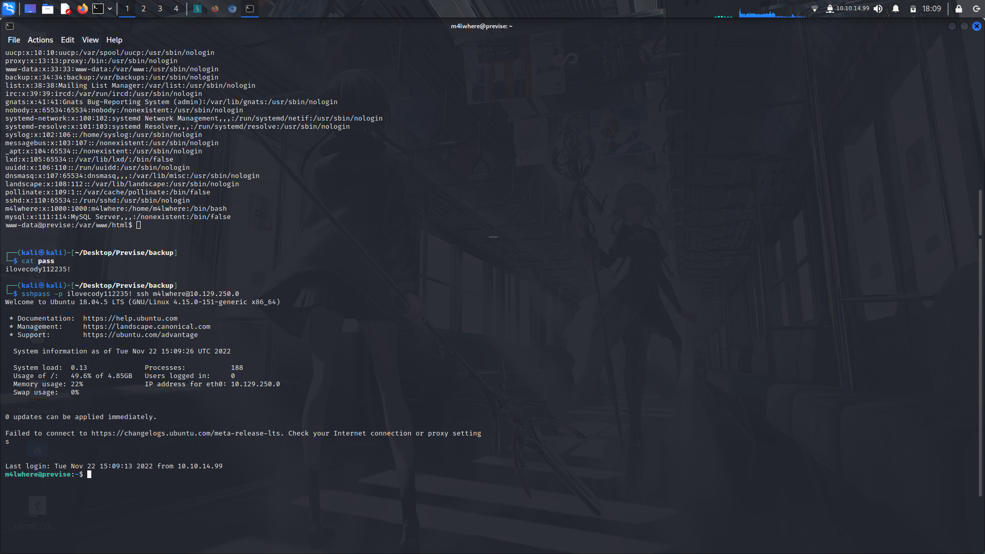This screenshot has width=985, height=554.
Task: Switch to workspace 3 in the panel
Action: tap(160, 9)
